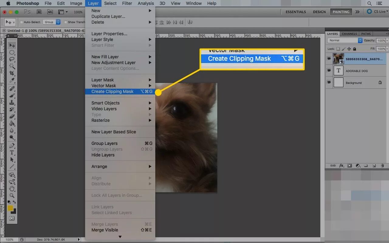
Task: Show more Layer menu items arrow
Action: click(120, 237)
